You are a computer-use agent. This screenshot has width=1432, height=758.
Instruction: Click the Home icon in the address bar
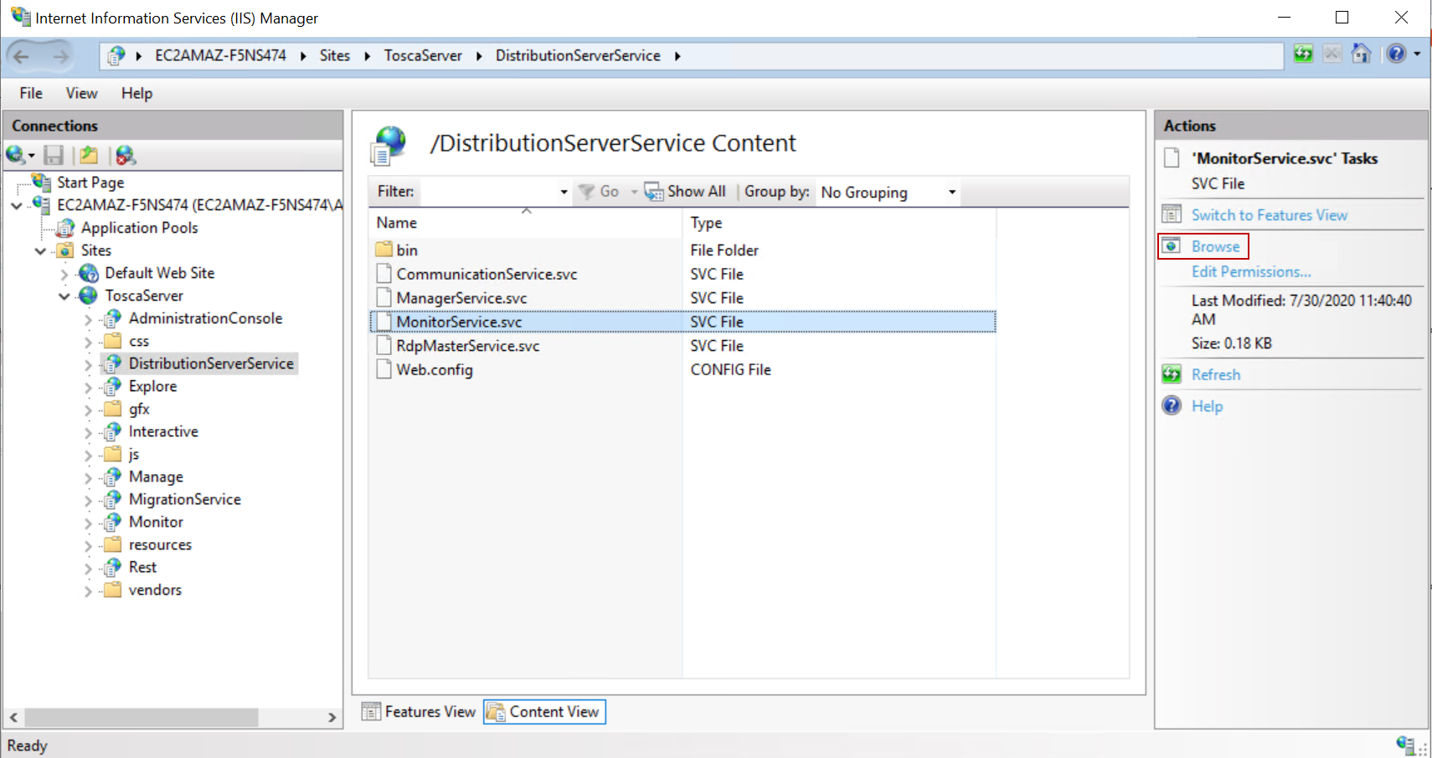click(1361, 54)
